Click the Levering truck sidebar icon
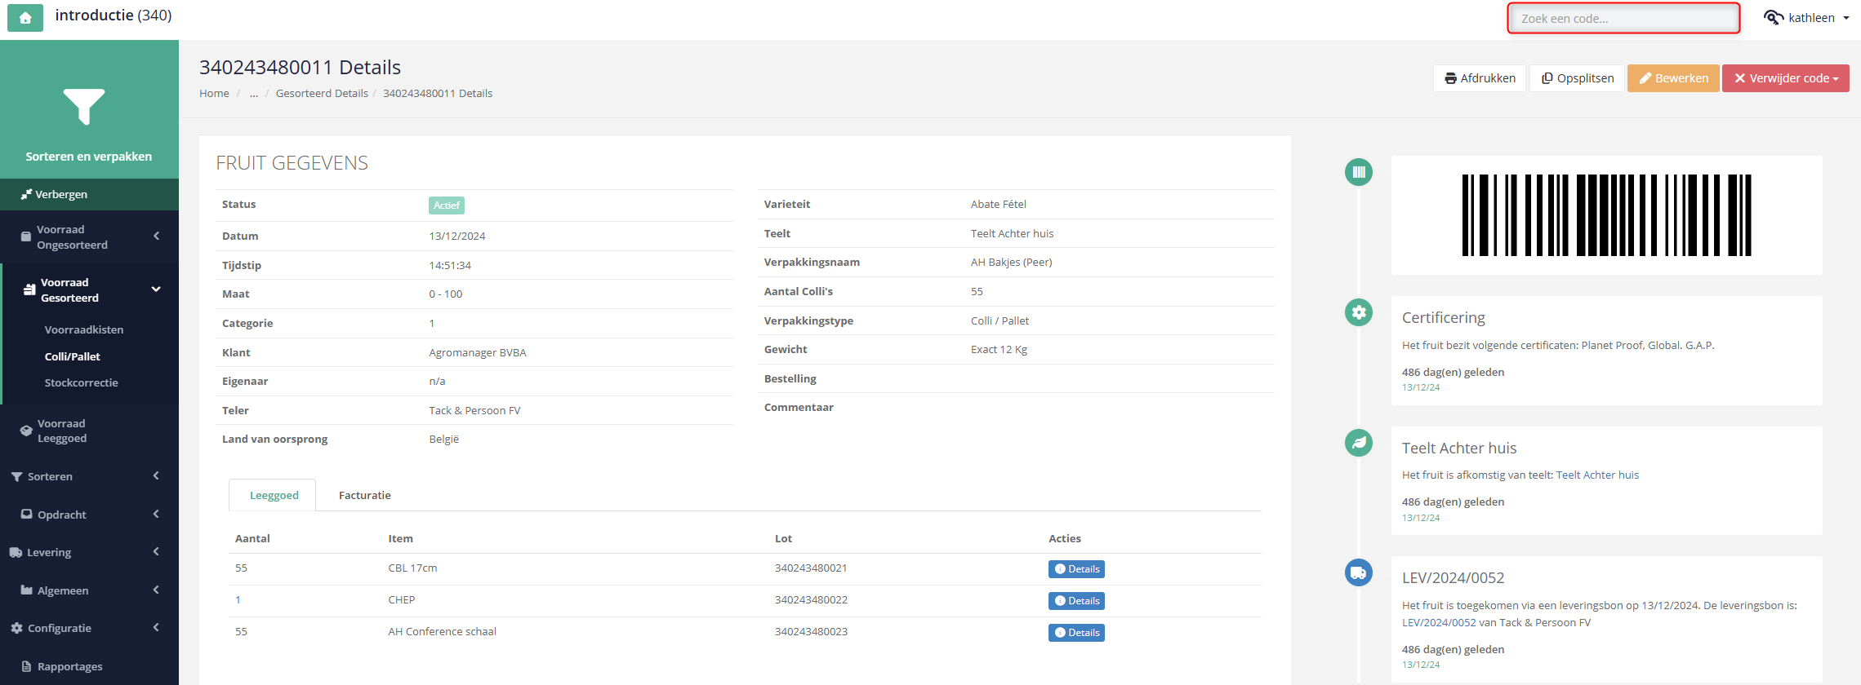Viewport: 1861px width, 685px height. [x=16, y=552]
